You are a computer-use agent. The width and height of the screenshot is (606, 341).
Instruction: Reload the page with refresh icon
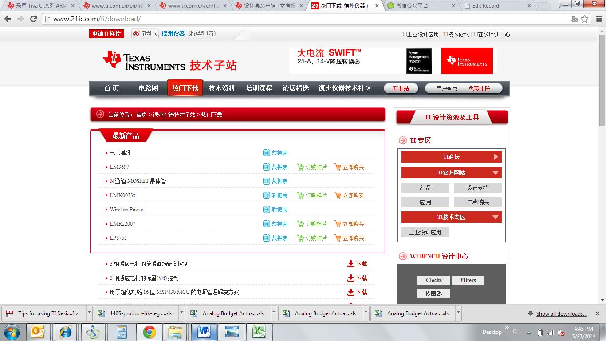tap(33, 19)
